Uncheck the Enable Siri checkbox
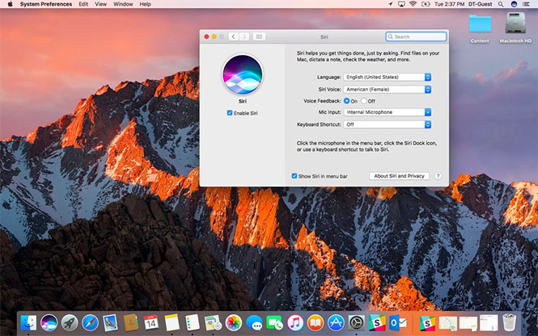538x336 pixels. pyautogui.click(x=230, y=113)
